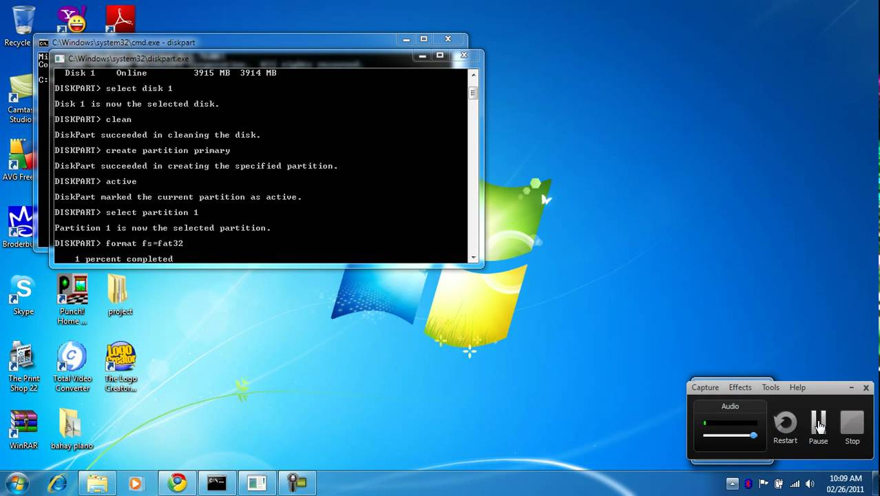The image size is (880, 496).
Task: Minimize the diskpart.exe window
Action: (x=422, y=56)
